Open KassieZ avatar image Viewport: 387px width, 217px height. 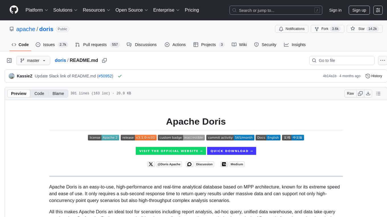click(12, 76)
